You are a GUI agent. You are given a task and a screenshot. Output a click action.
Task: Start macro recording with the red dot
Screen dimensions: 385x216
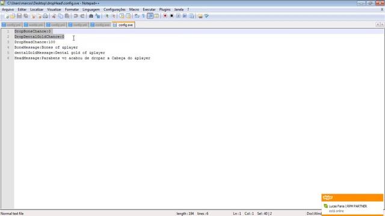[165, 16]
